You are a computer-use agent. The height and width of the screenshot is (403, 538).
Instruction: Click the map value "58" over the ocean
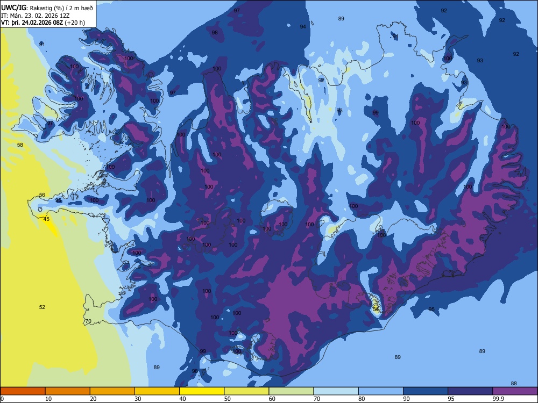click(20, 145)
